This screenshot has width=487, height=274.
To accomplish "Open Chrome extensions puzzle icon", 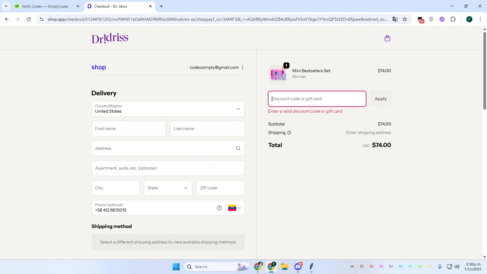I will point(453,19).
